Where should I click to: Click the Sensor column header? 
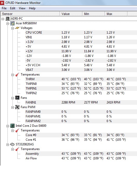(x=30, y=14)
